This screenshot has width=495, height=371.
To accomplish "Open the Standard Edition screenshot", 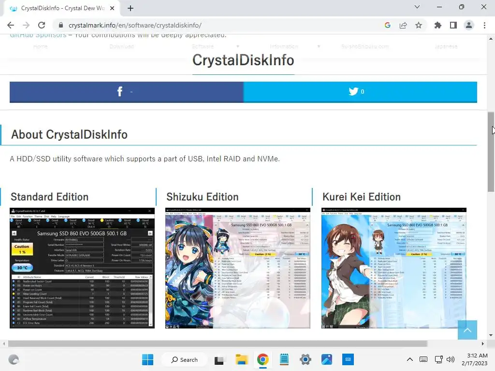I will point(82,268).
